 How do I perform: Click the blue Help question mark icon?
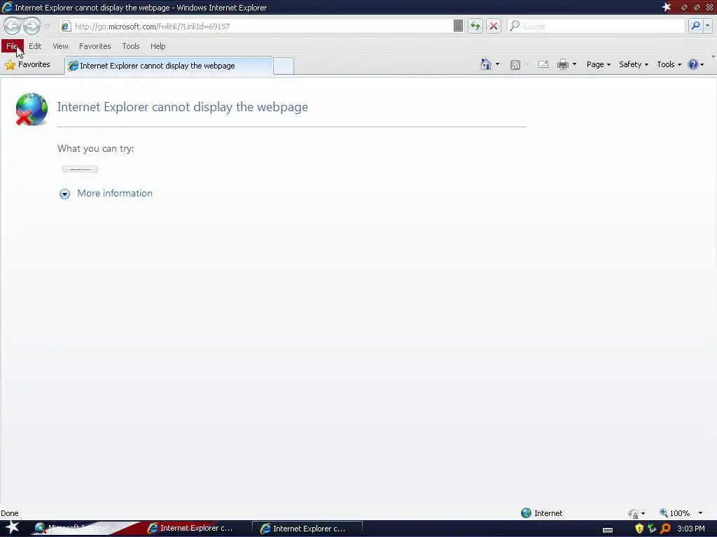pos(693,64)
